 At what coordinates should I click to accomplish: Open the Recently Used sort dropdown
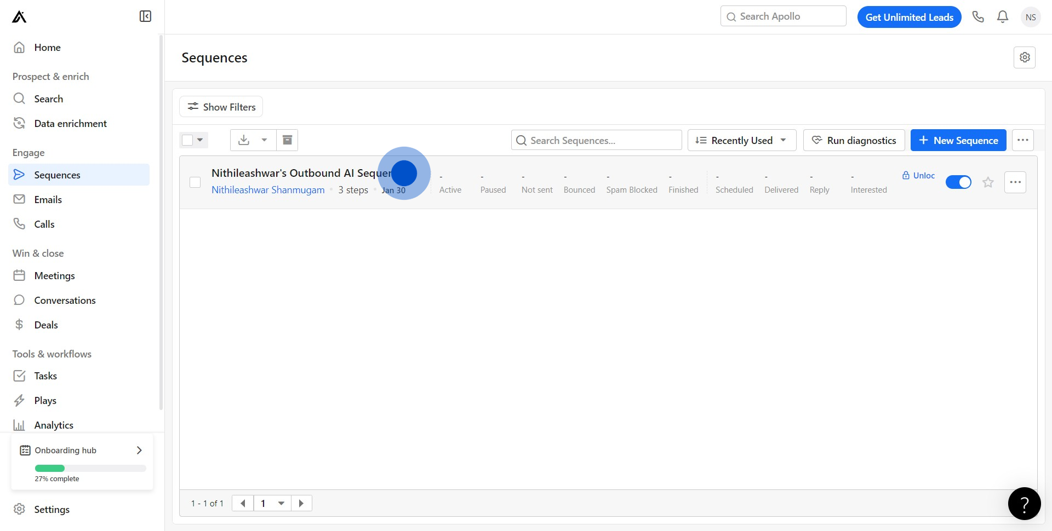click(x=741, y=140)
